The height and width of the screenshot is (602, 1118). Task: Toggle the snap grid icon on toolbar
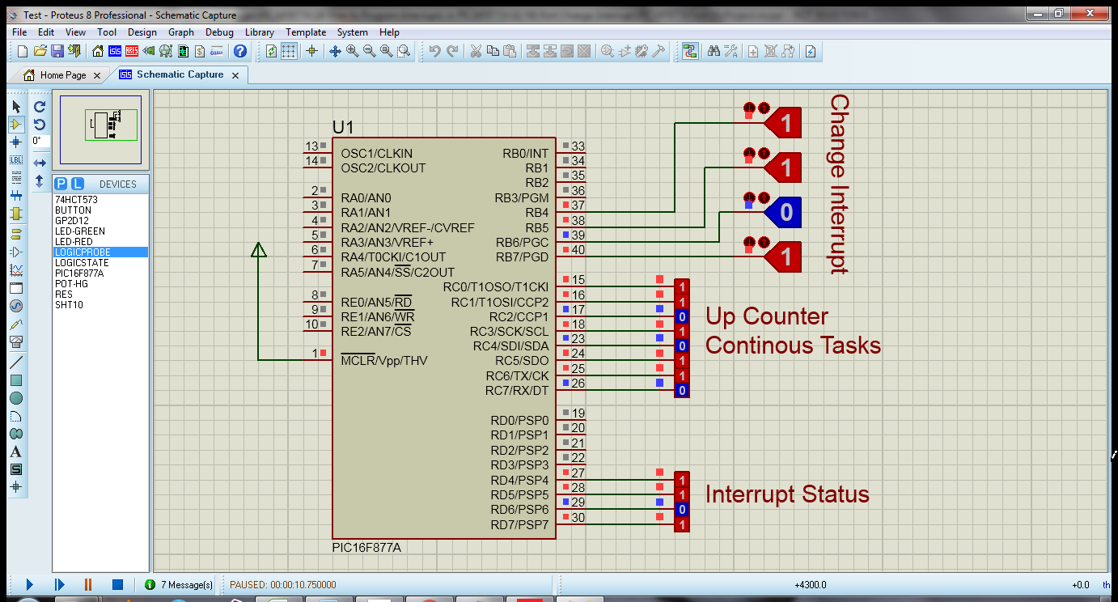click(x=289, y=52)
